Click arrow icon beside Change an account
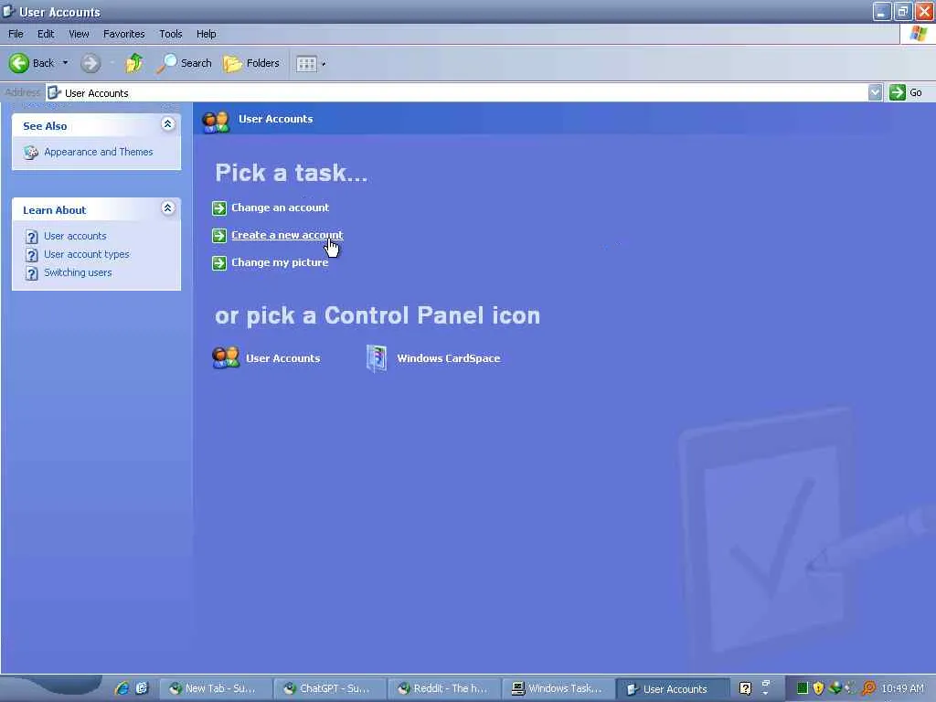Screen dimensions: 936x702 219,208
